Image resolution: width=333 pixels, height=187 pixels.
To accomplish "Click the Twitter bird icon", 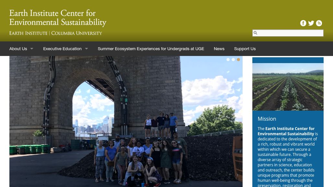I will 311,23.
